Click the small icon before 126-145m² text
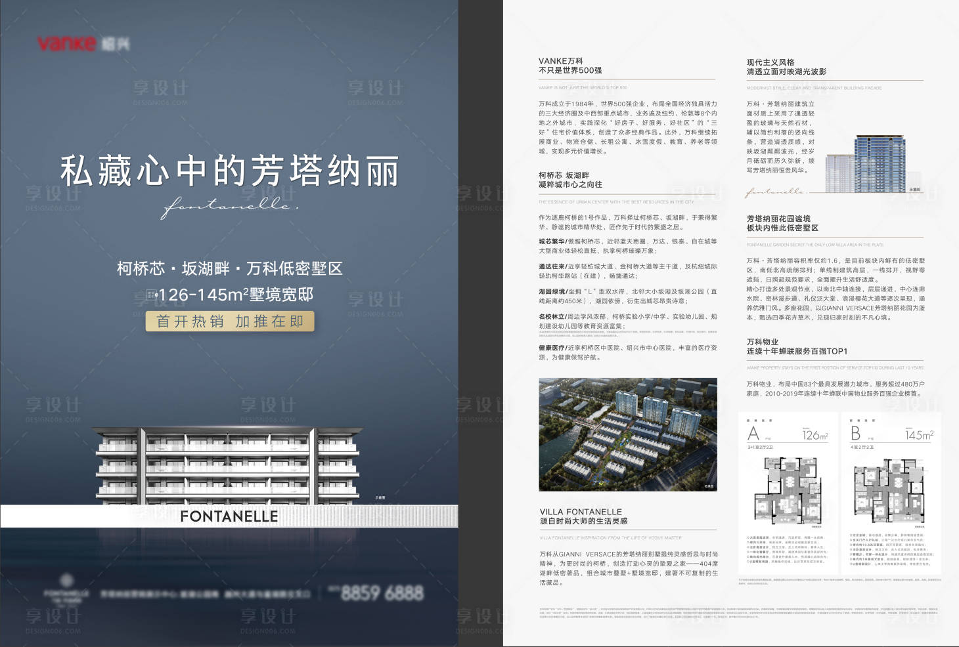This screenshot has width=959, height=647. click(x=151, y=295)
